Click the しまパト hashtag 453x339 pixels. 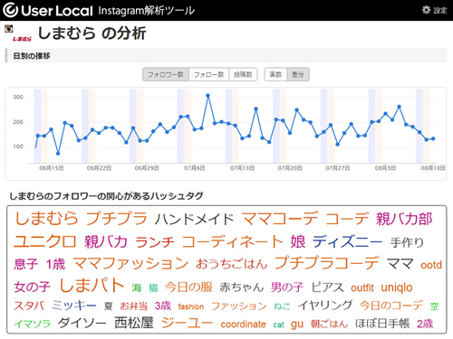92,285
